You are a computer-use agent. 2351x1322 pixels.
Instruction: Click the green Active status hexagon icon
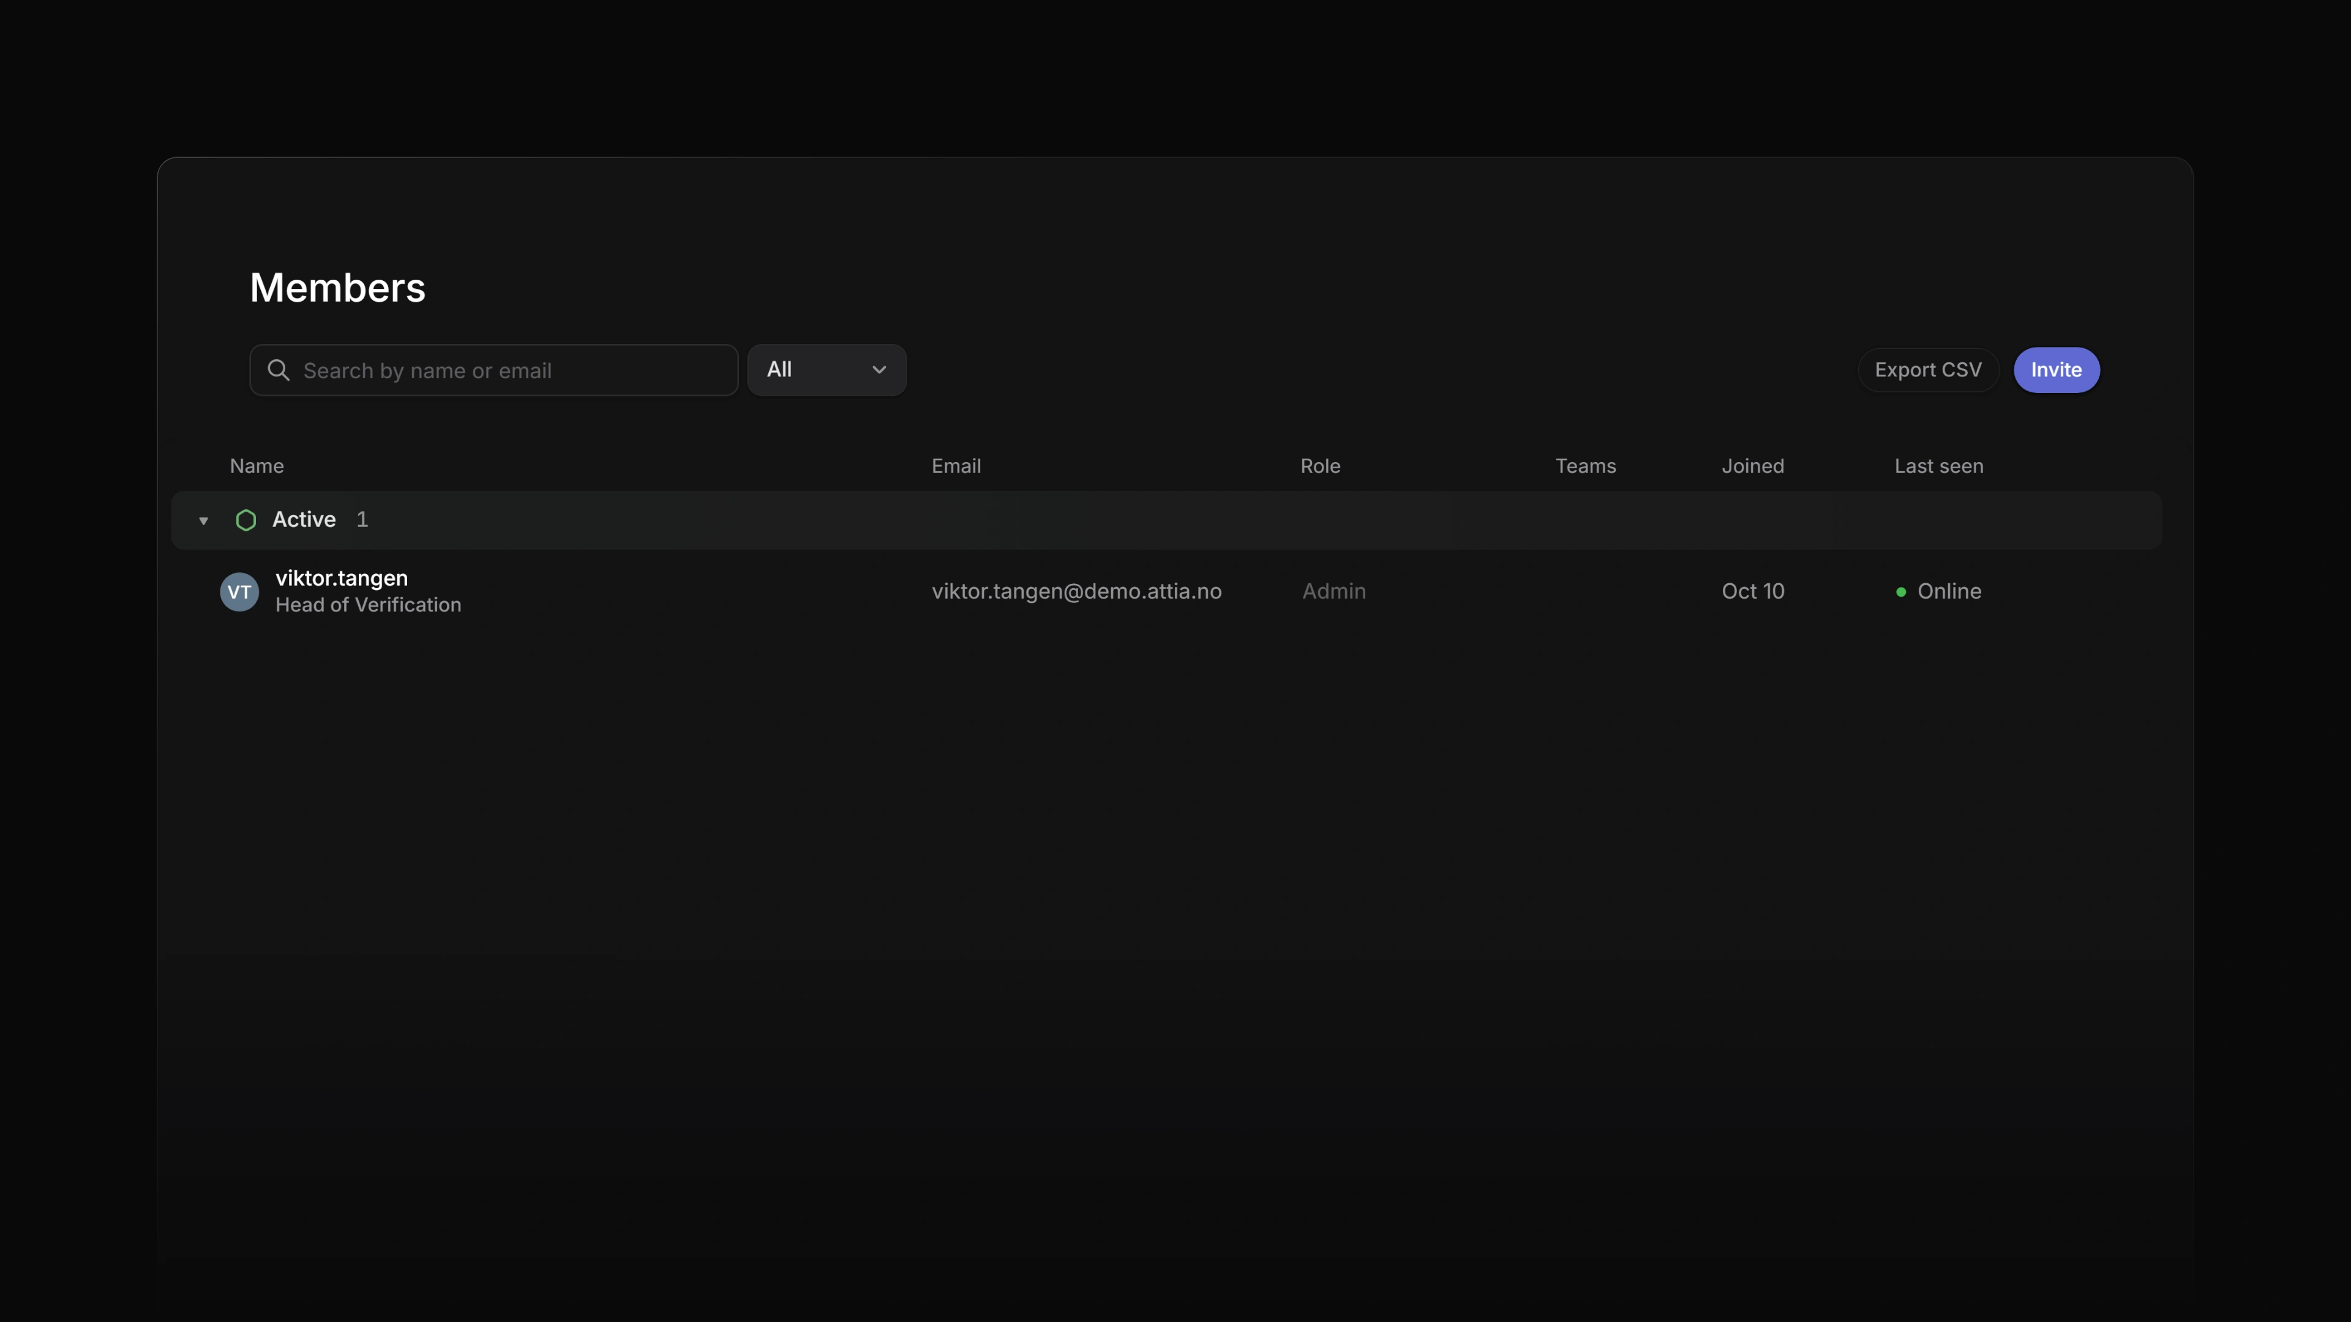point(246,520)
